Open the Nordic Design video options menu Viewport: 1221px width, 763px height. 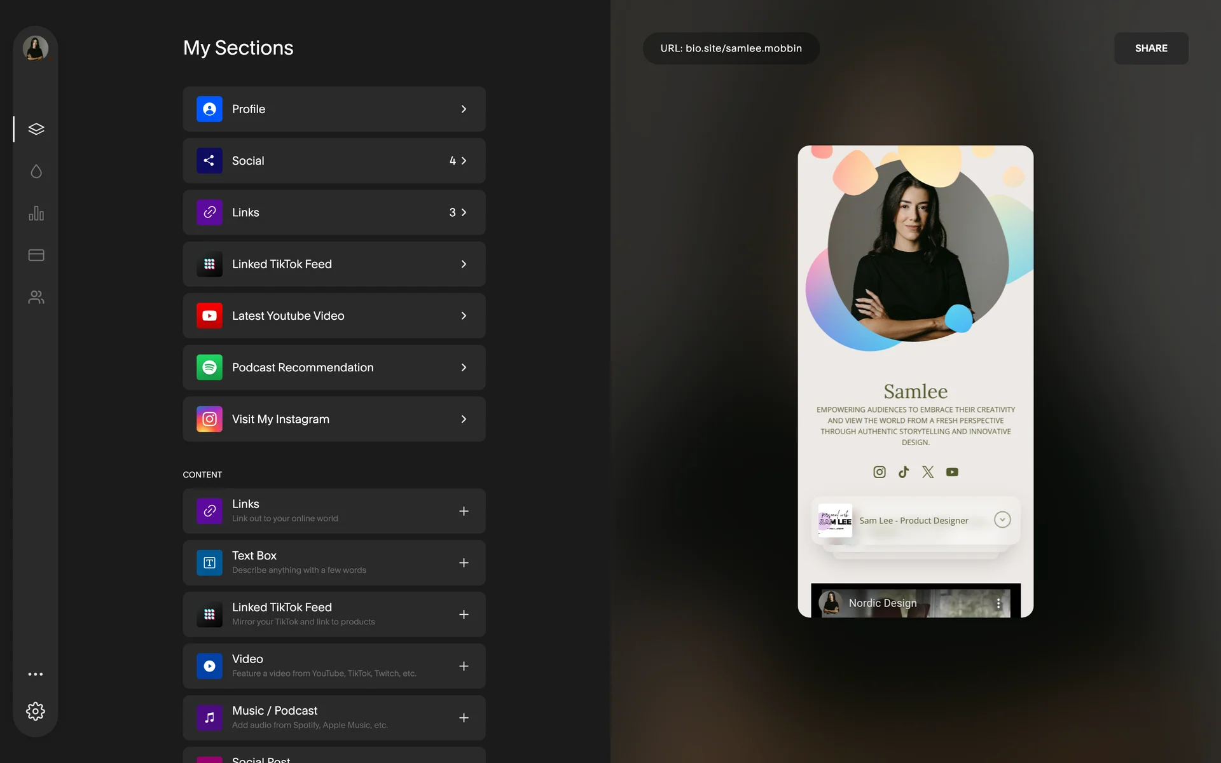pyautogui.click(x=998, y=603)
